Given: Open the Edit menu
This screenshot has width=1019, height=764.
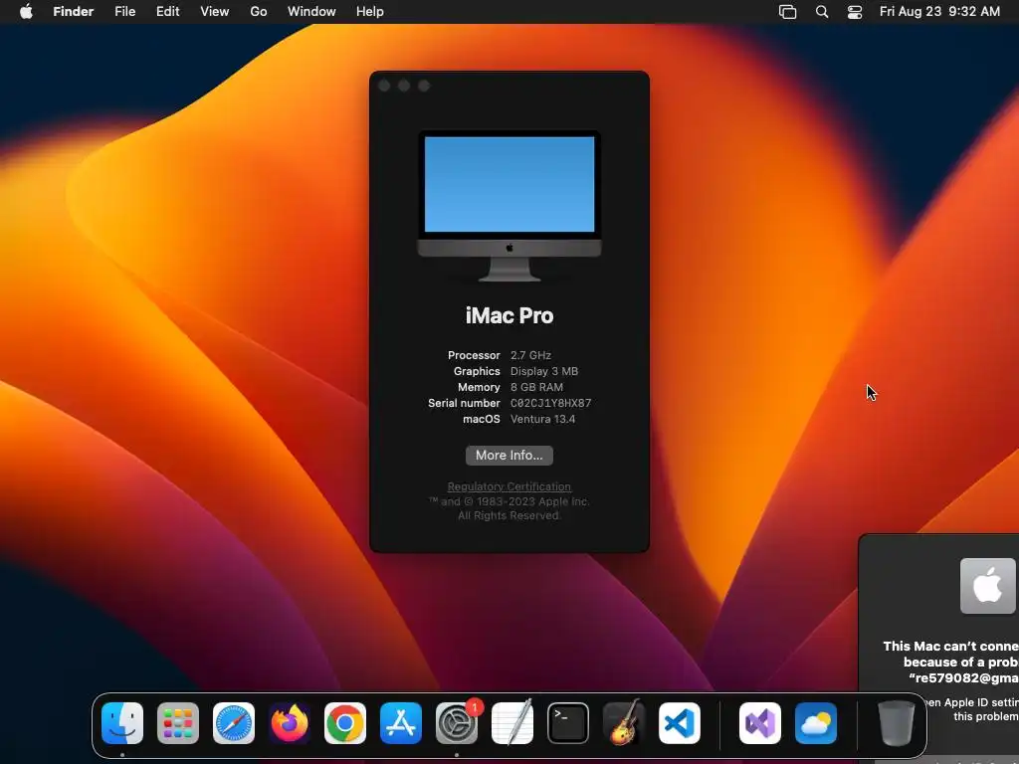Looking at the screenshot, I should click(x=167, y=12).
